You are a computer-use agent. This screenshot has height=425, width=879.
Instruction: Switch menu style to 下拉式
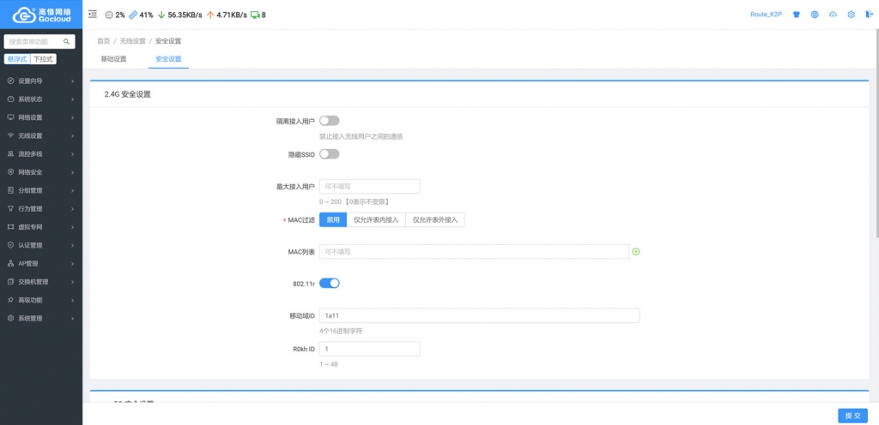[x=43, y=59]
